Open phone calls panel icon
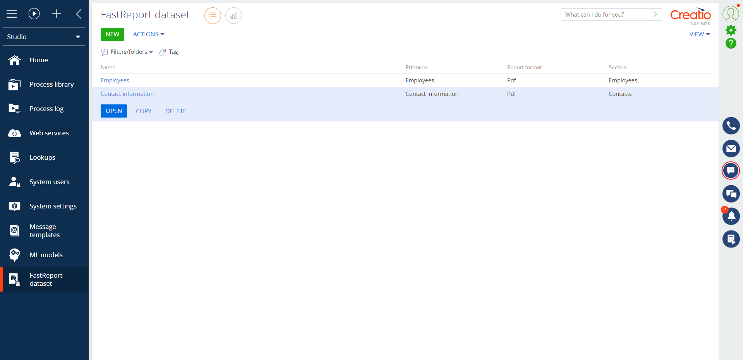Screen dimensions: 743x360 click(x=731, y=126)
